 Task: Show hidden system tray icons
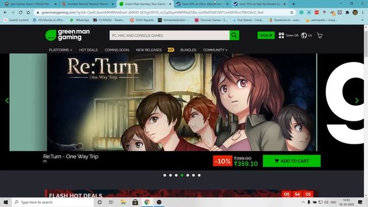303,202
